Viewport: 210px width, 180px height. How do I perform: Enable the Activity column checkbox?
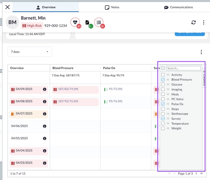click(x=163, y=75)
